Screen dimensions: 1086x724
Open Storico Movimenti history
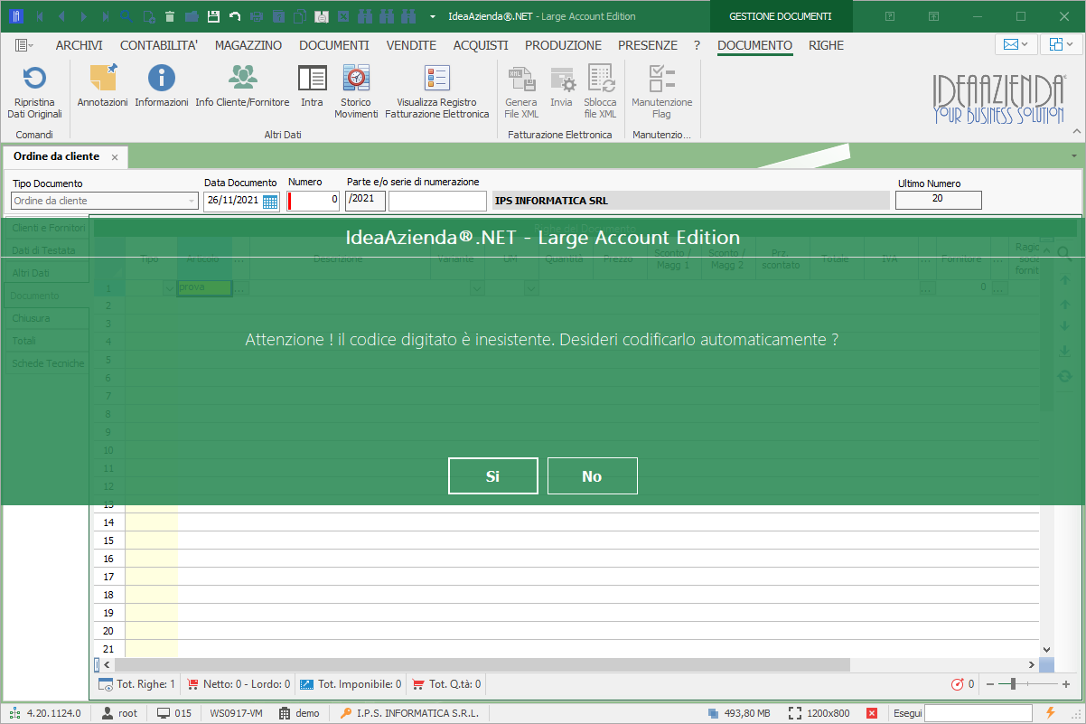357,92
